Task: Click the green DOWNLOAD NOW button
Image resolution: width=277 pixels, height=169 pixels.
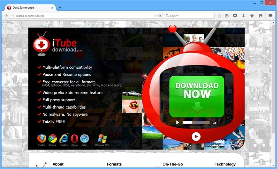Action: click(197, 96)
